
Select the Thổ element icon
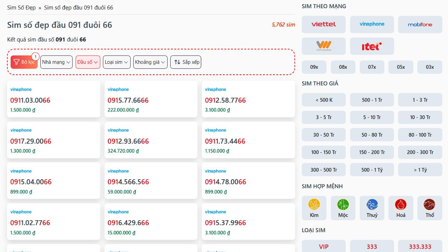tap(430, 208)
